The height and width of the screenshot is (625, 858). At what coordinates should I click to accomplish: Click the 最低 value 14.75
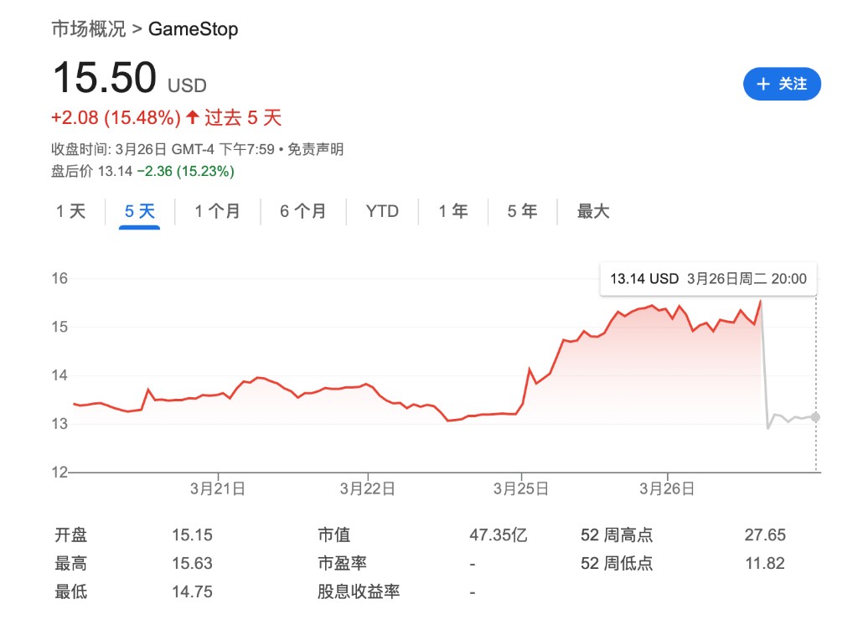tap(192, 591)
